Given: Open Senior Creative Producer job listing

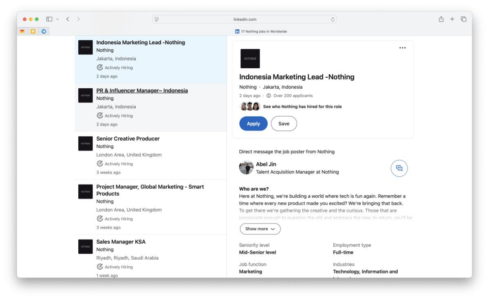Looking at the screenshot, I should coord(128,139).
